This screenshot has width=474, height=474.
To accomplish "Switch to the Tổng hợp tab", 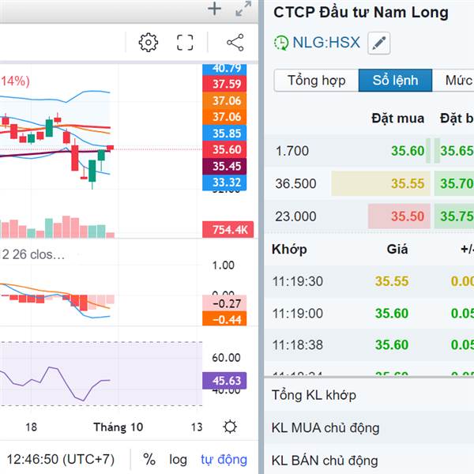I will point(316,81).
